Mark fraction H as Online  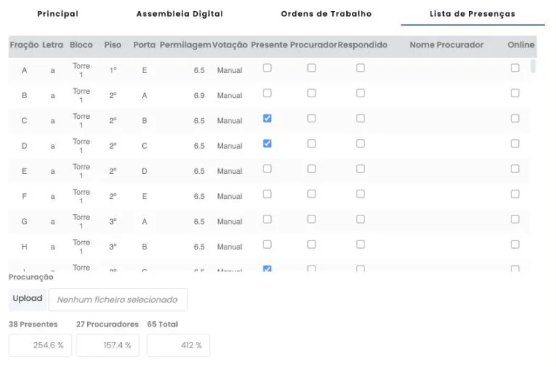click(515, 245)
